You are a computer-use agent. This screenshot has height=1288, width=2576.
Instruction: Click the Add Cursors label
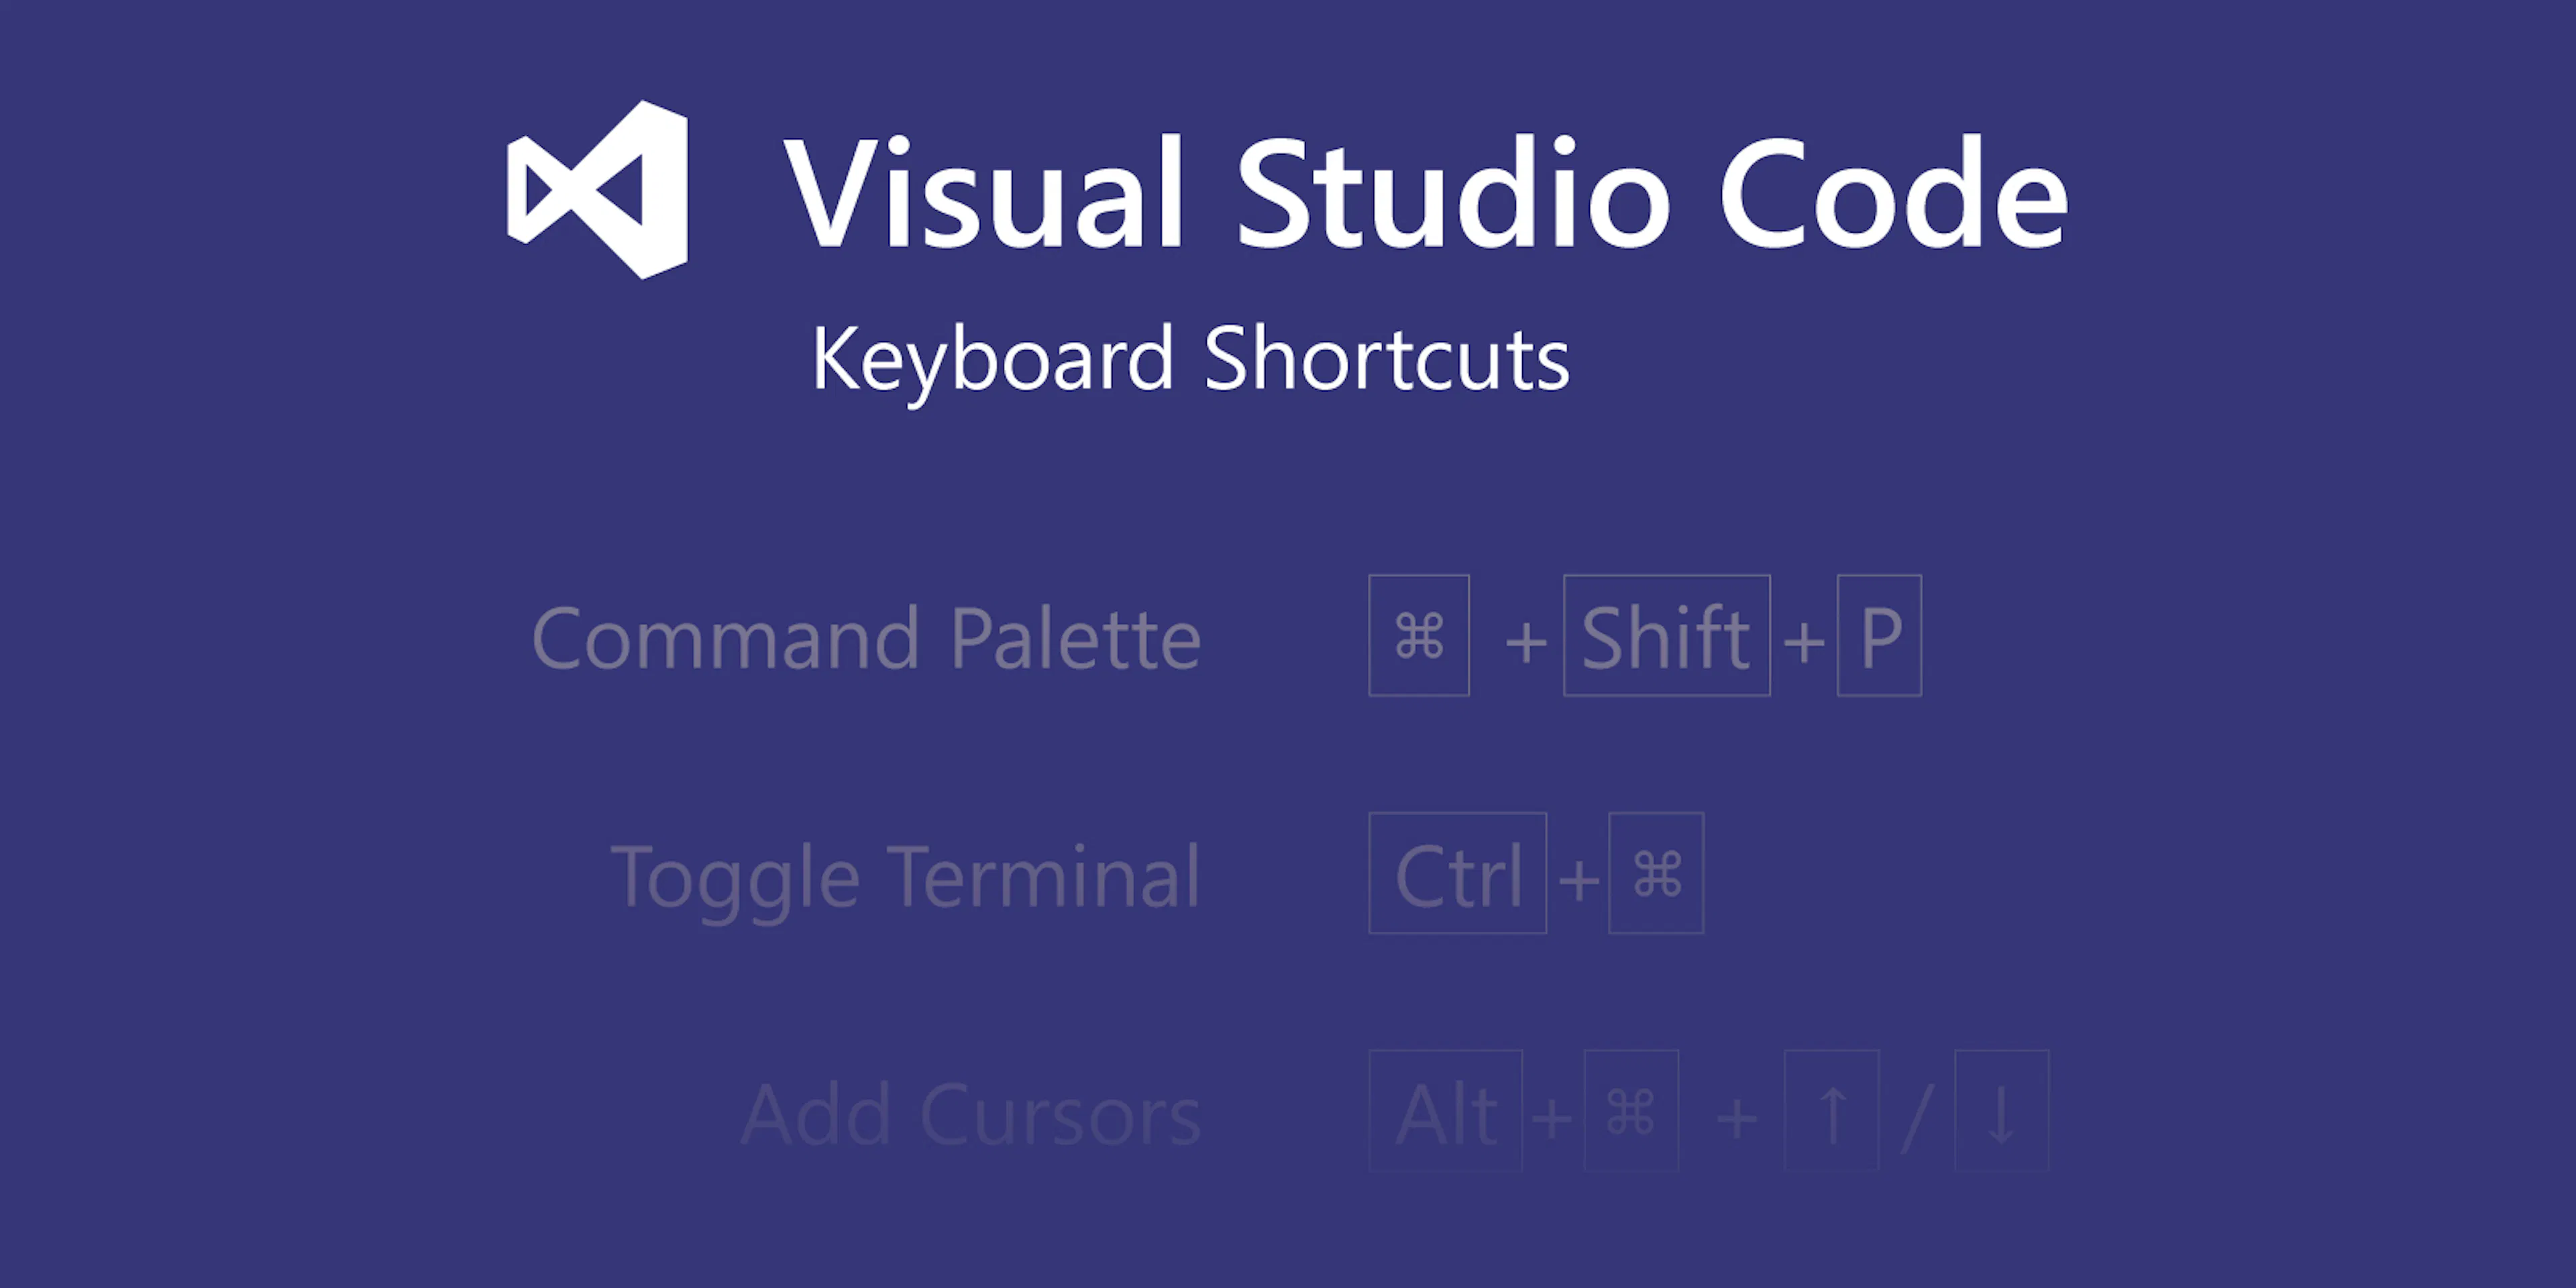point(971,1114)
